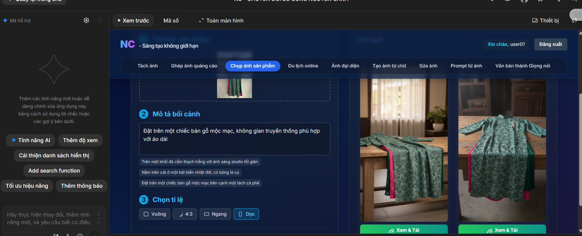582x236 pixels.
Task: Switch to the Mã số tab
Action: pyautogui.click(x=171, y=21)
